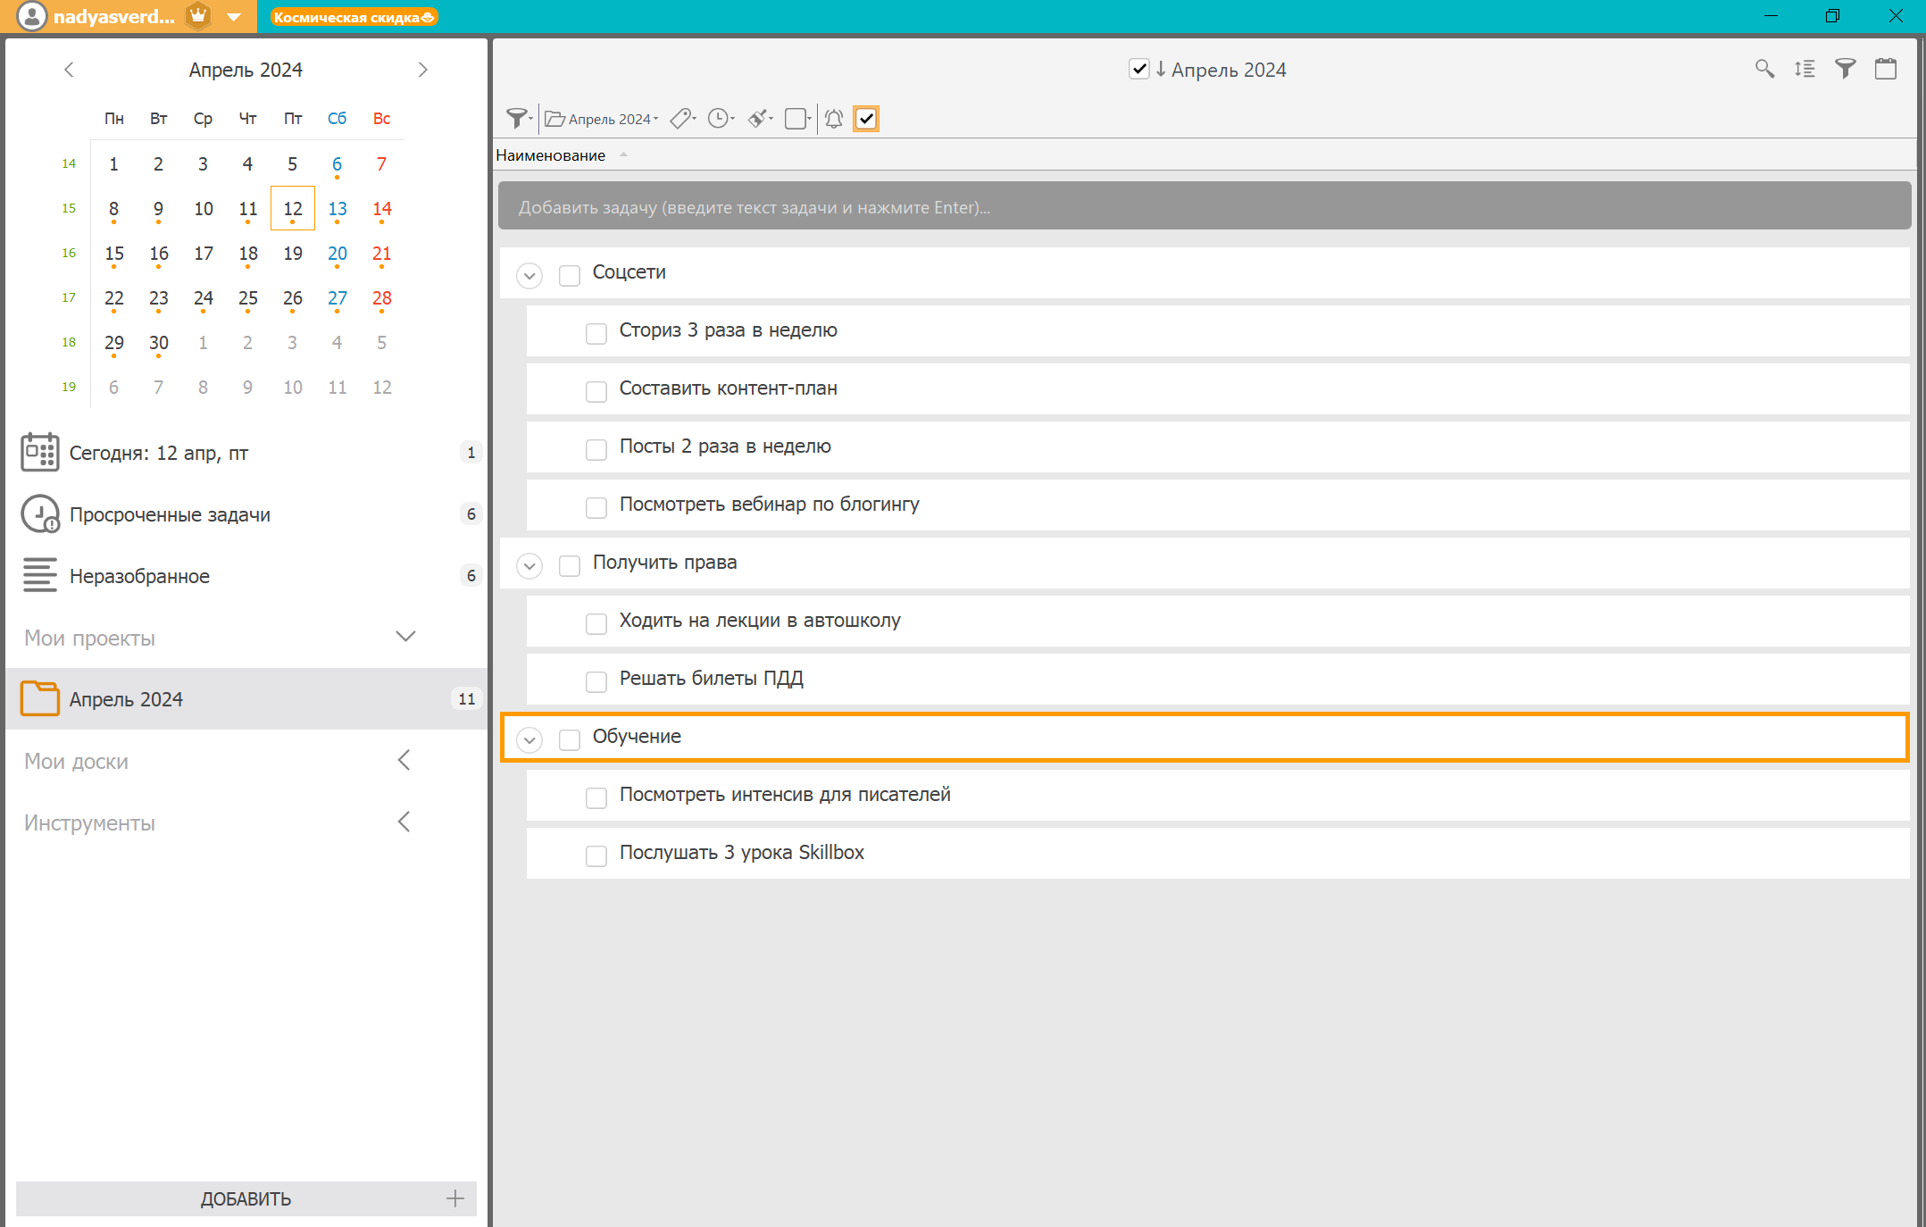Click the calendar view icon at top right

click(x=1886, y=69)
